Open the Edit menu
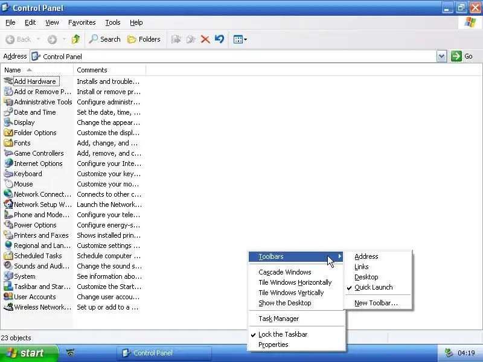The width and height of the screenshot is (483, 362). [30, 22]
